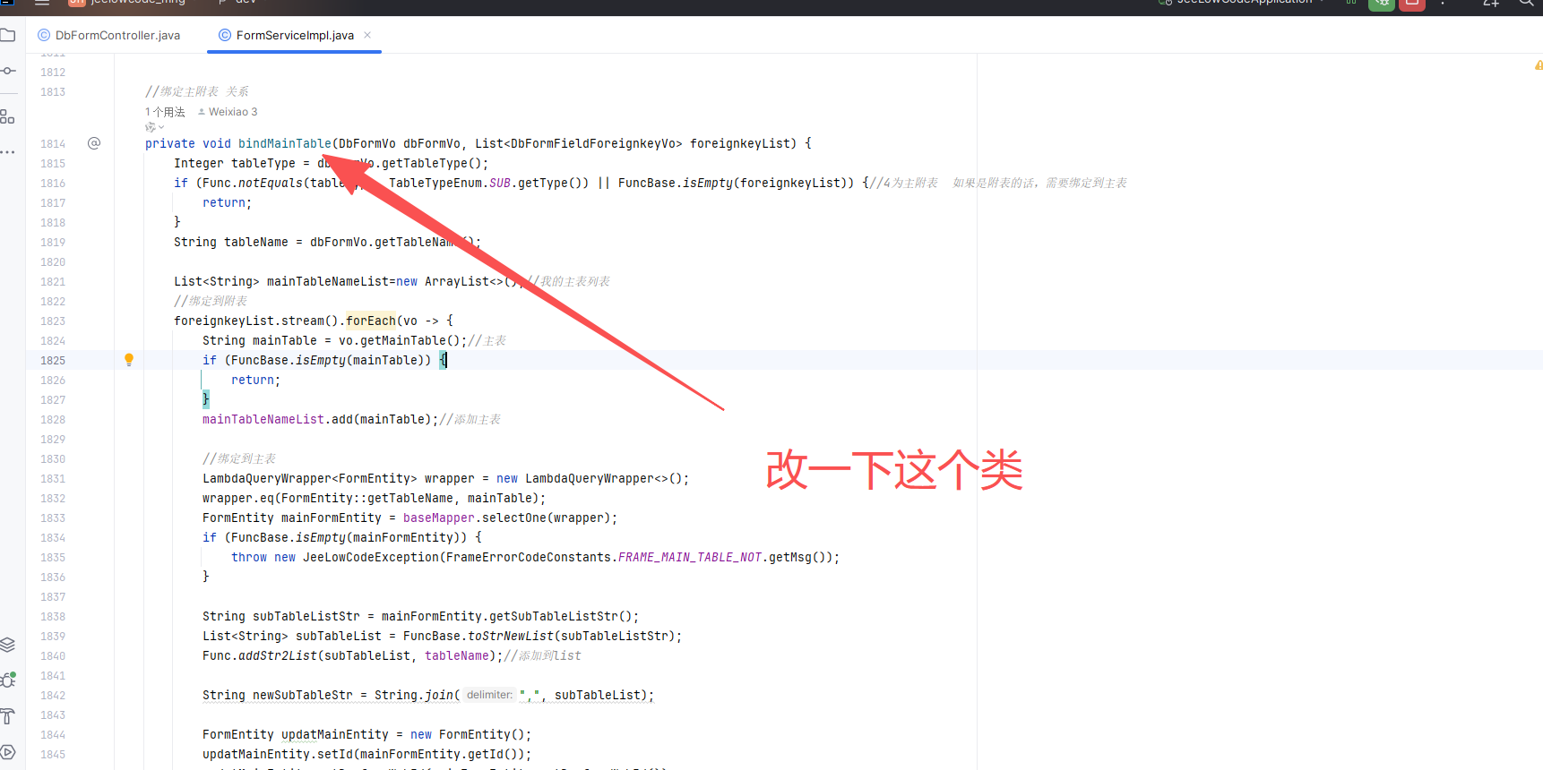Viewport: 1543px width, 770px height.
Task: Open the Commit tool window
Action: (8, 71)
